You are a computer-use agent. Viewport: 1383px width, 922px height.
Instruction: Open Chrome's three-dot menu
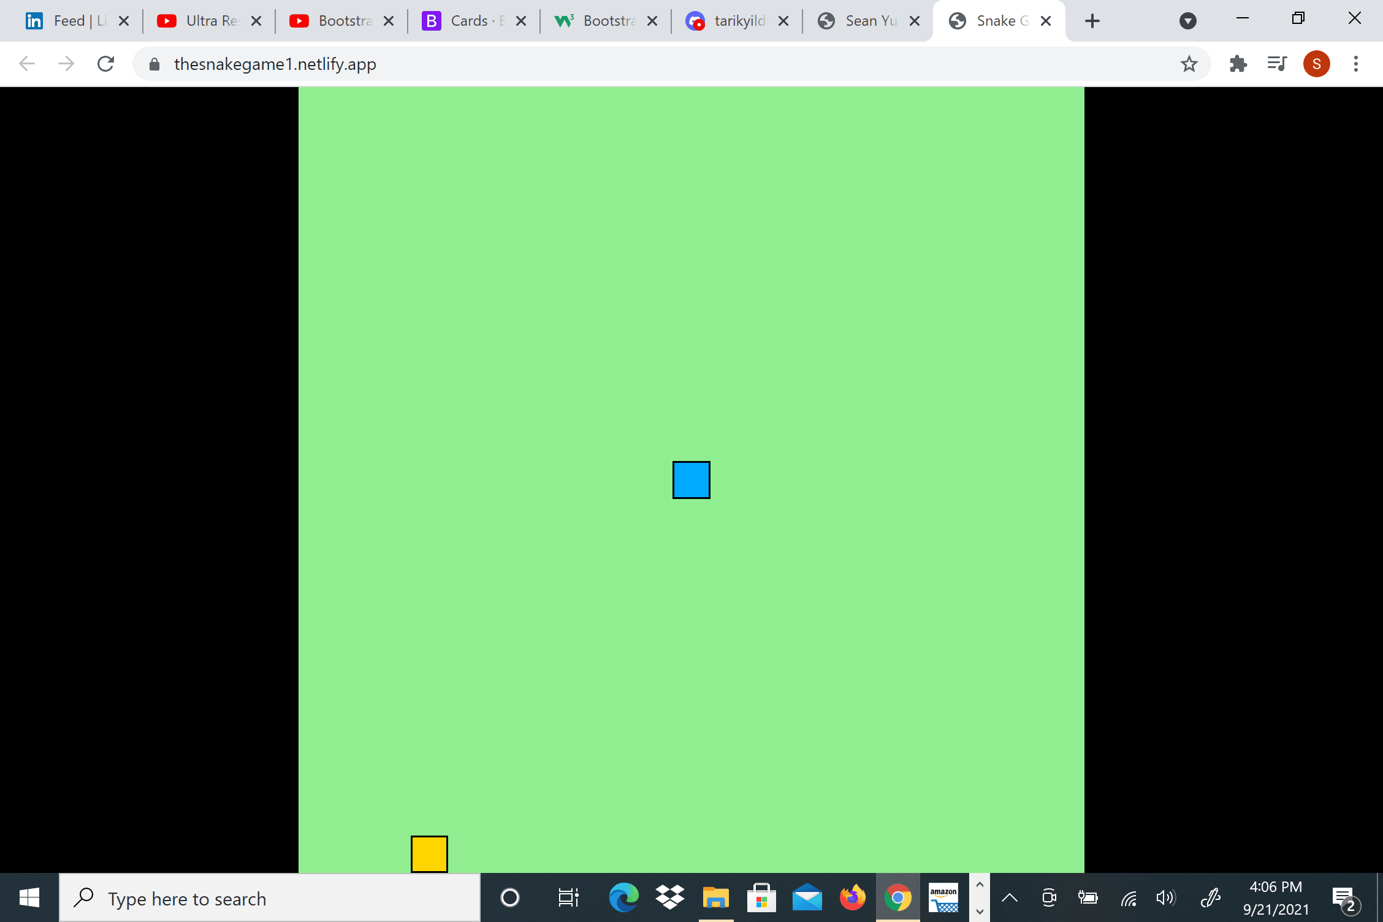1355,63
